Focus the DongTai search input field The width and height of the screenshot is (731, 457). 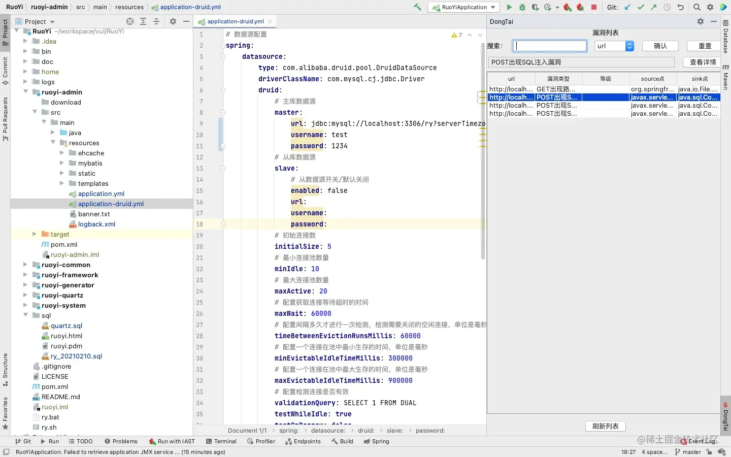[x=550, y=46]
